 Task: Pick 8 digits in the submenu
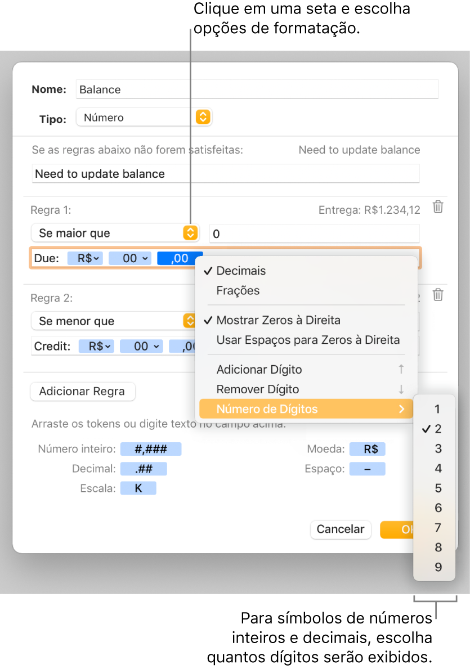435,547
